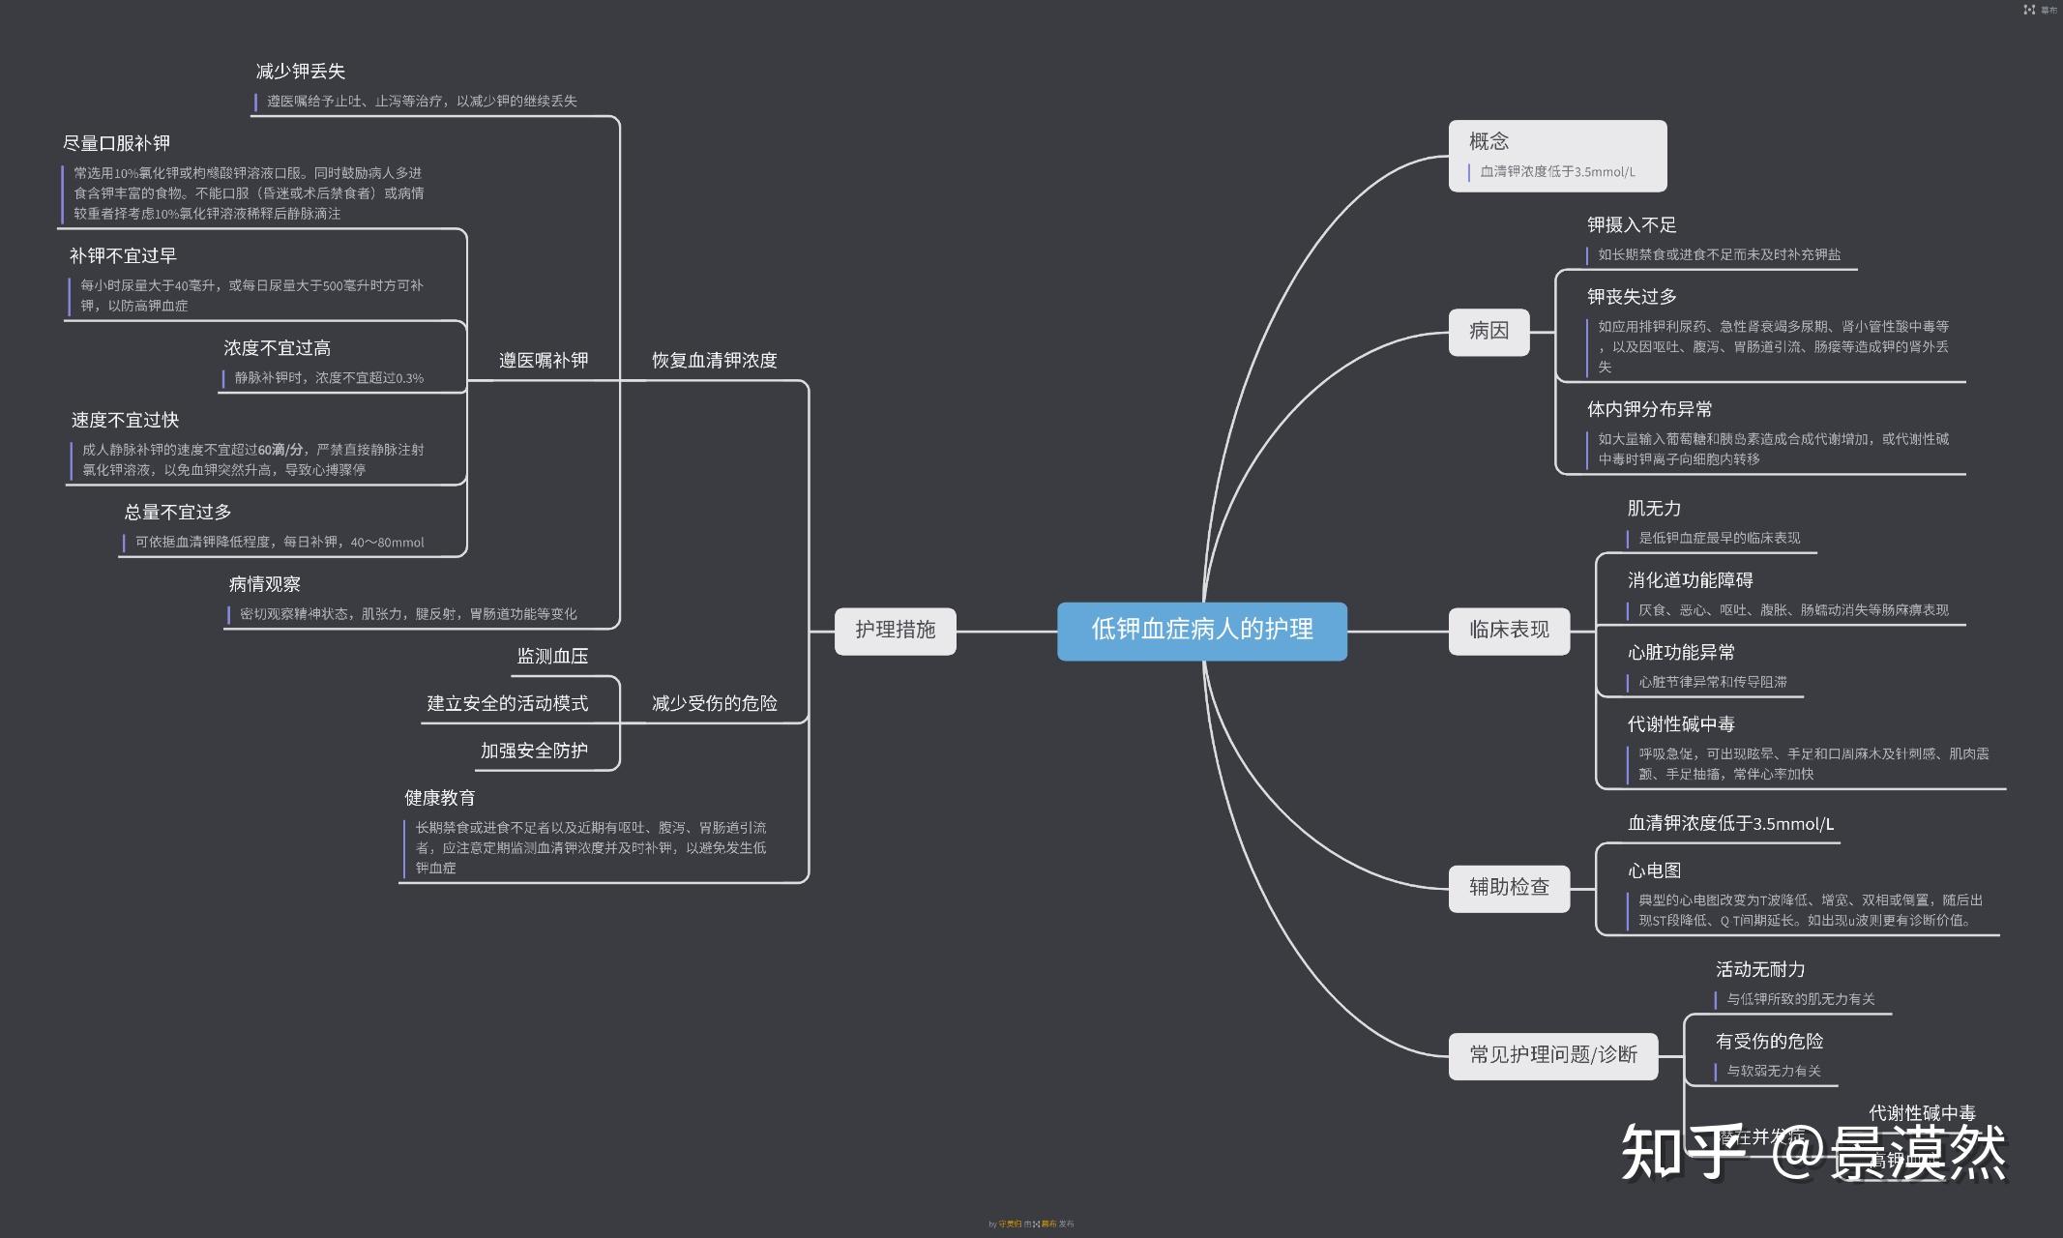Screen dimensions: 2063x1238
Task: Click the 尽量口服补钾 topic
Action: click(116, 144)
